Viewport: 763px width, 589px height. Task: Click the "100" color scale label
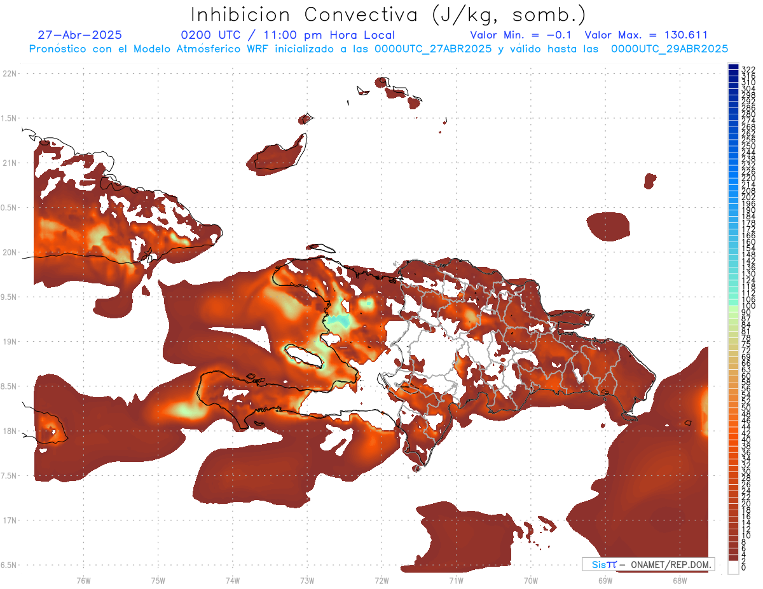[x=748, y=306]
